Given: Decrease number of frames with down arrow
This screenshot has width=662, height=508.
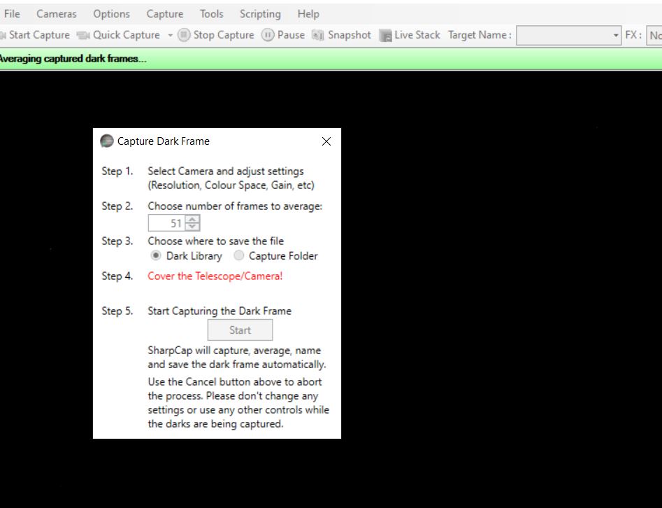Looking at the screenshot, I should [x=192, y=227].
